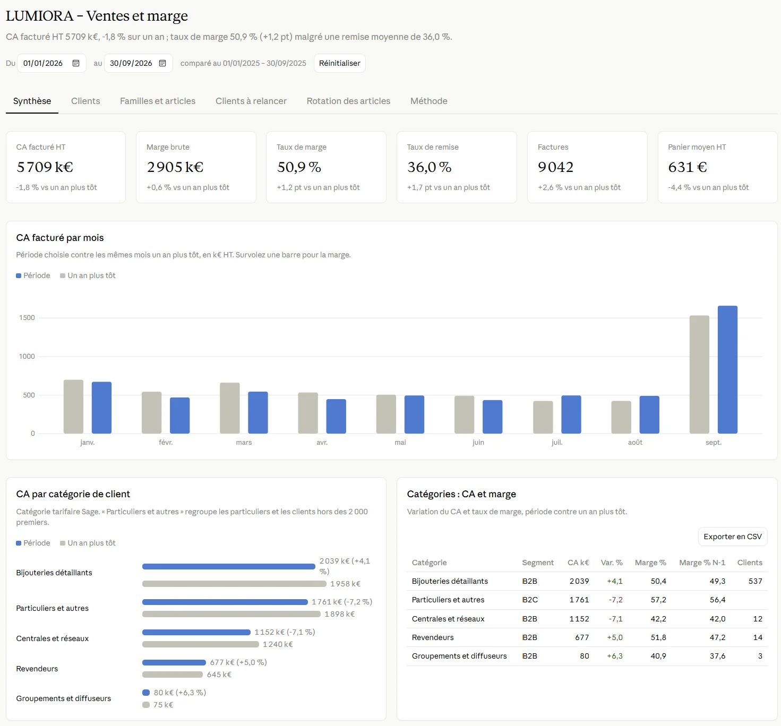Click the blue Bijouteries détaillants bar
The image size is (781, 726).
(x=229, y=566)
